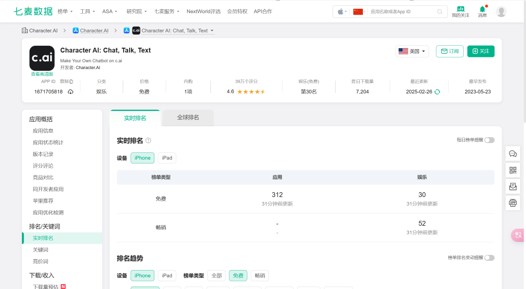526x289 pixels.
Task: Expand the ASA menu dropdown
Action: click(x=110, y=11)
